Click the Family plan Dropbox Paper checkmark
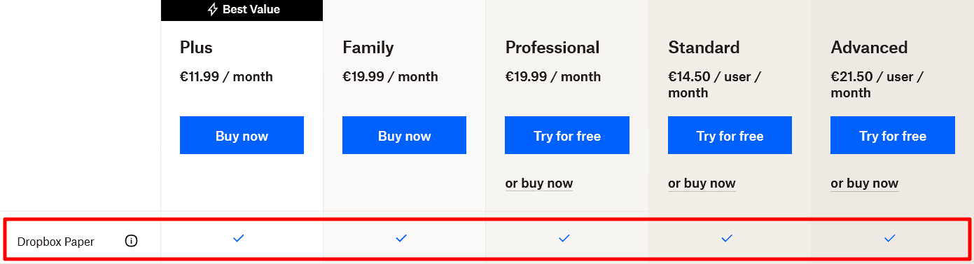 [x=401, y=239]
